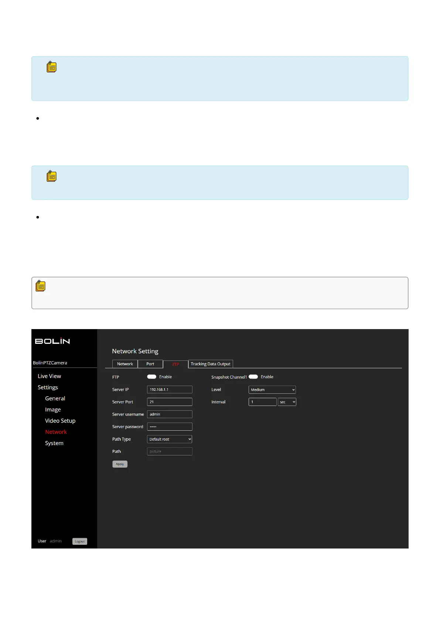Click the Logout button
This screenshot has width=440, height=622.
coord(80,541)
